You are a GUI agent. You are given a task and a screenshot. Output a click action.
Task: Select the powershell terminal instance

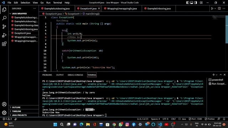tap(217, 80)
